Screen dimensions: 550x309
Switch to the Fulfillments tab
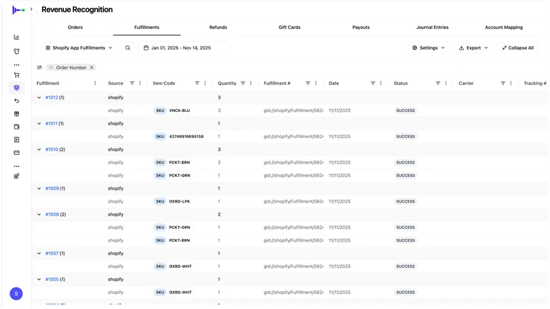pos(146,27)
